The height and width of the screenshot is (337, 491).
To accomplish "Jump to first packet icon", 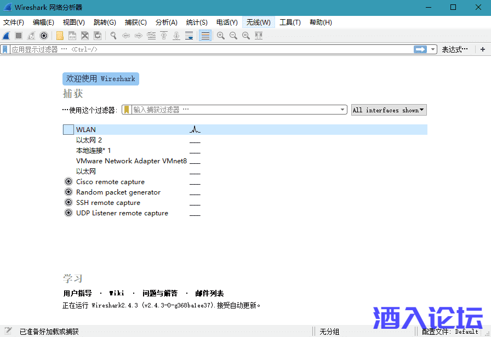I will [x=164, y=36].
